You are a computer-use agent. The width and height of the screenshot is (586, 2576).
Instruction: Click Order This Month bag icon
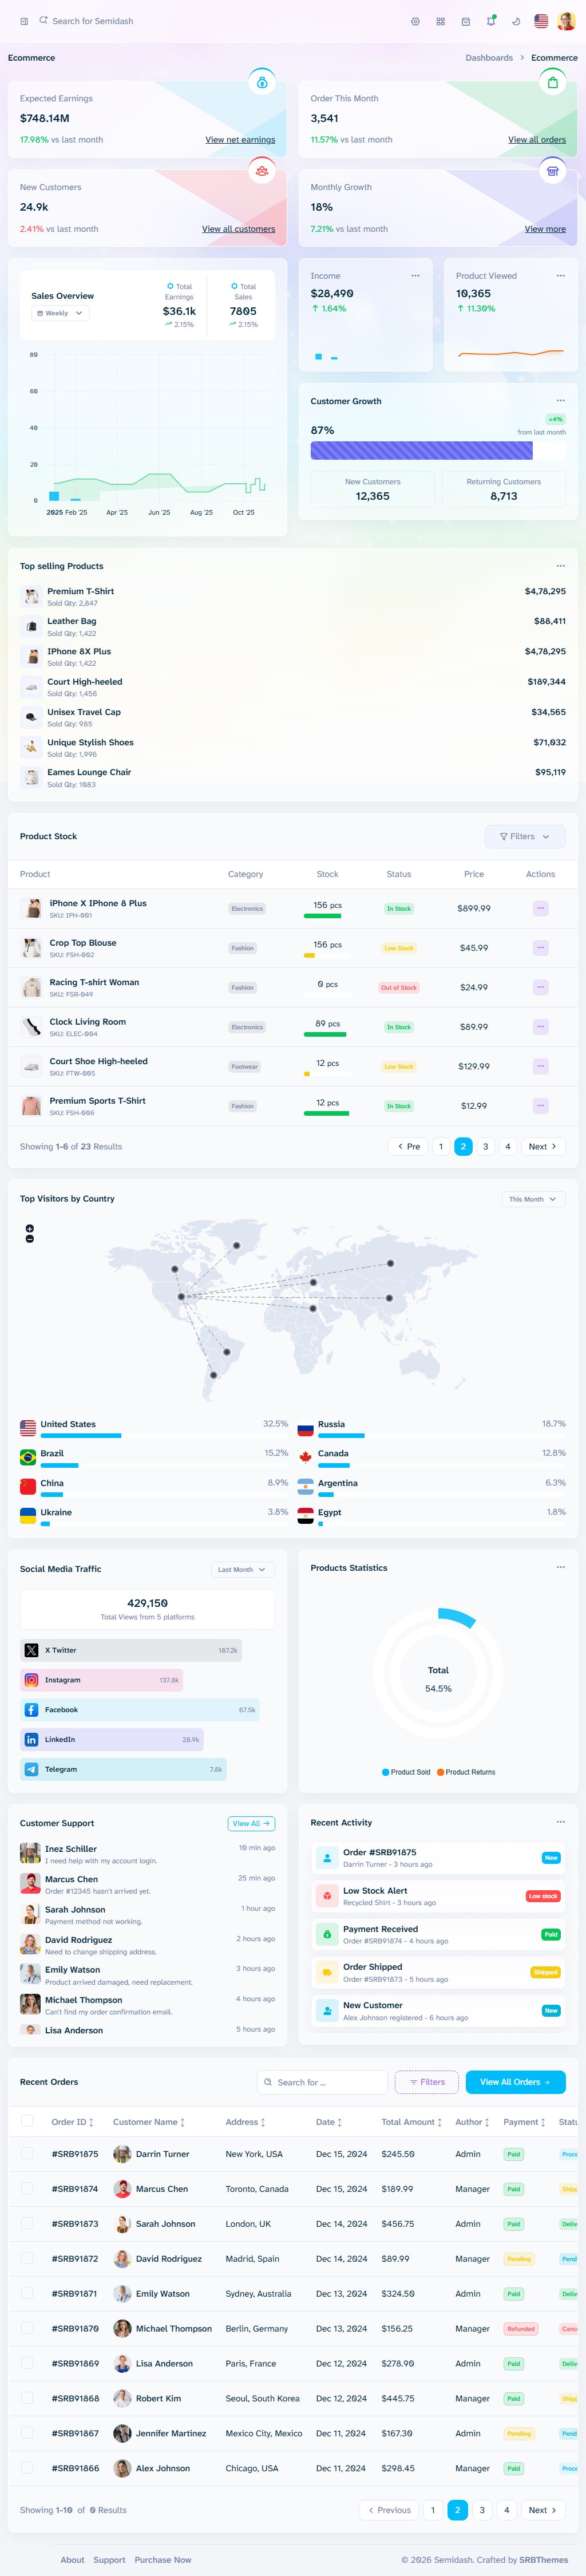click(x=552, y=82)
